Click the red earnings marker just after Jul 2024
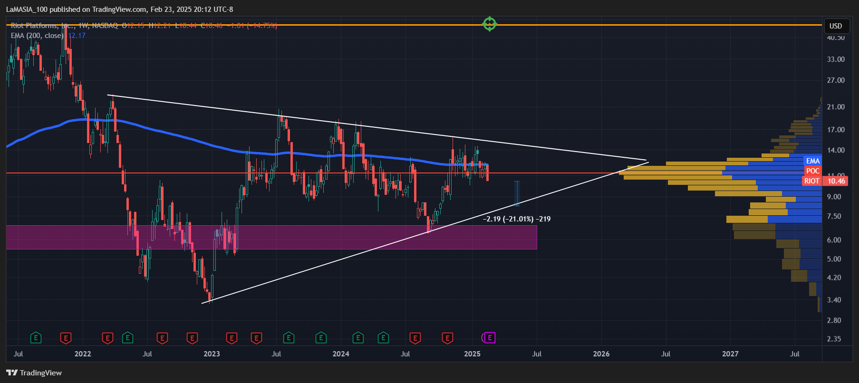 (x=415, y=338)
